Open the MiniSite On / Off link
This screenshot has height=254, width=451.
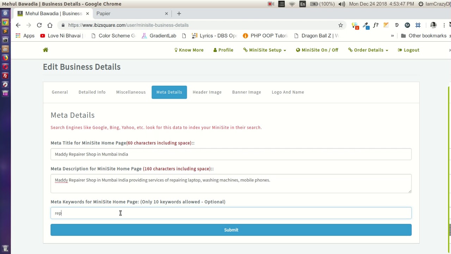[317, 50]
